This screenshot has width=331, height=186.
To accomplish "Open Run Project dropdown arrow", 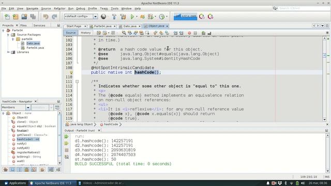I will click(137, 17).
